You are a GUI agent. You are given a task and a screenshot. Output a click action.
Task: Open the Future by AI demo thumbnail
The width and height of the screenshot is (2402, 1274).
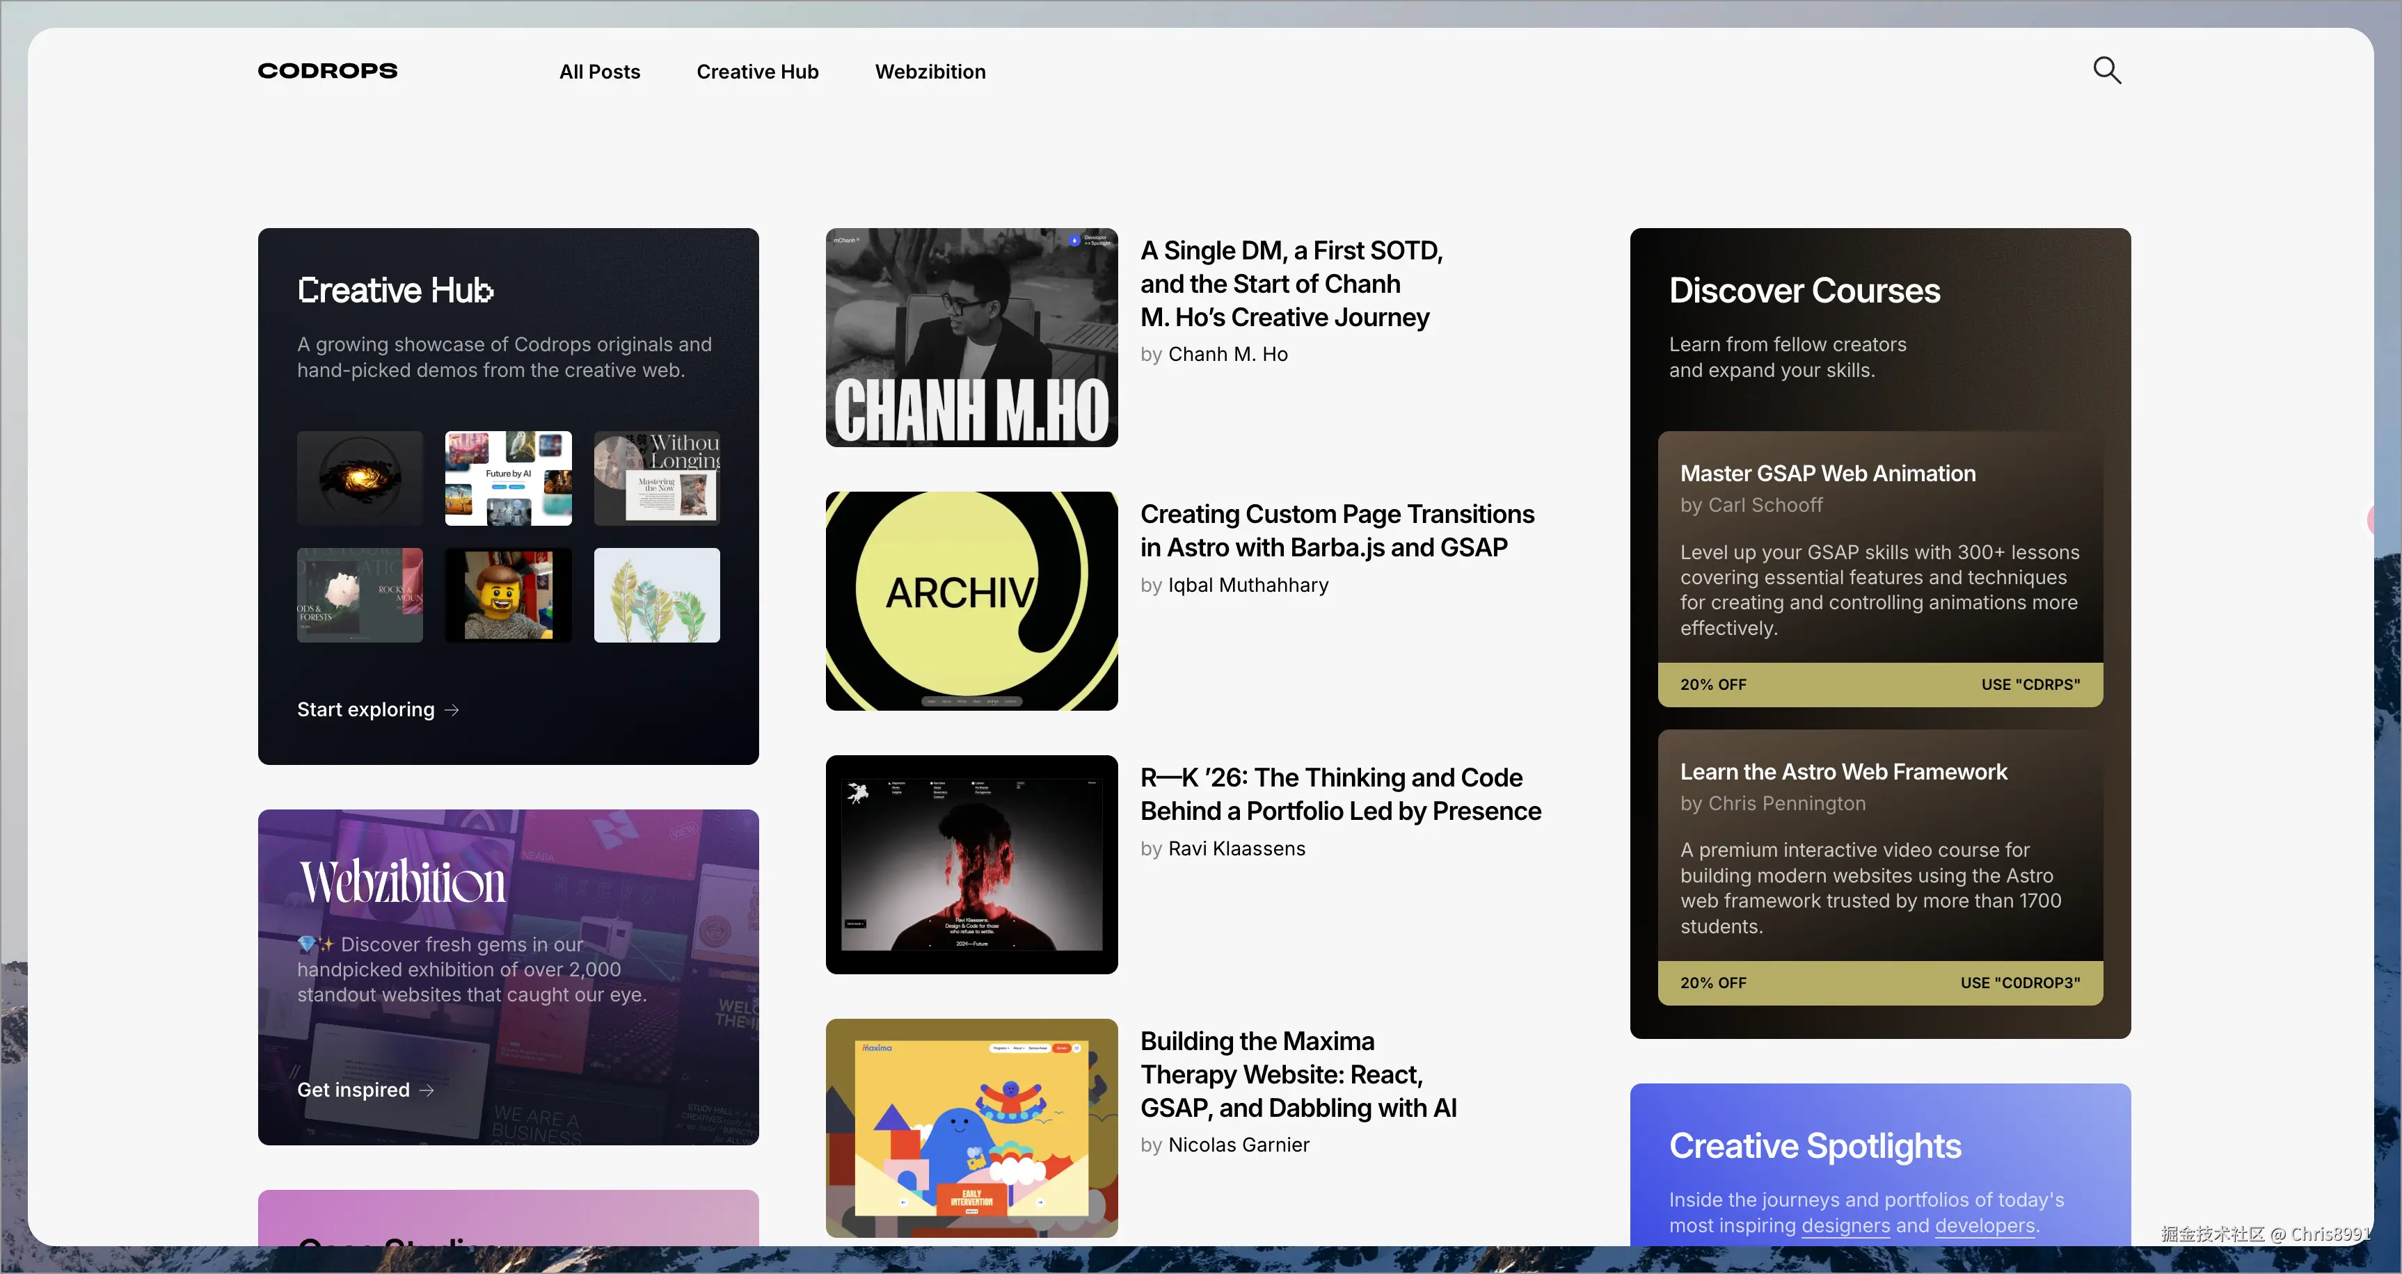(x=508, y=478)
